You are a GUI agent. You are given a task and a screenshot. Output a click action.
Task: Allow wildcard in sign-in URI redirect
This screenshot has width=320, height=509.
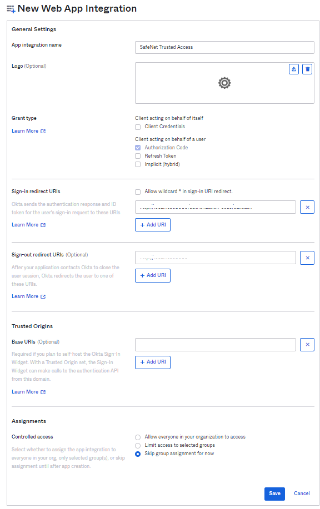point(138,192)
